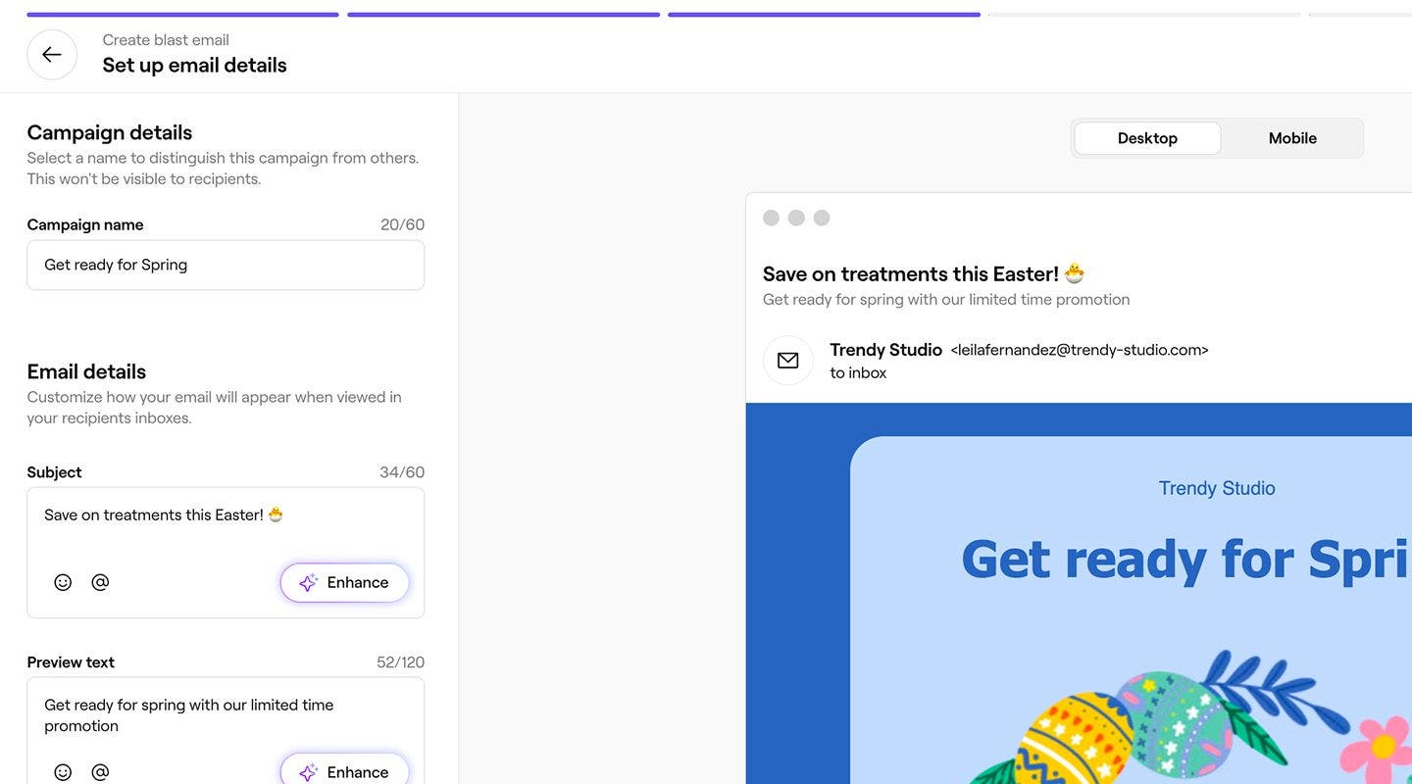The height and width of the screenshot is (784, 1412).
Task: Select the third progress step bar
Action: pyautogui.click(x=824, y=15)
